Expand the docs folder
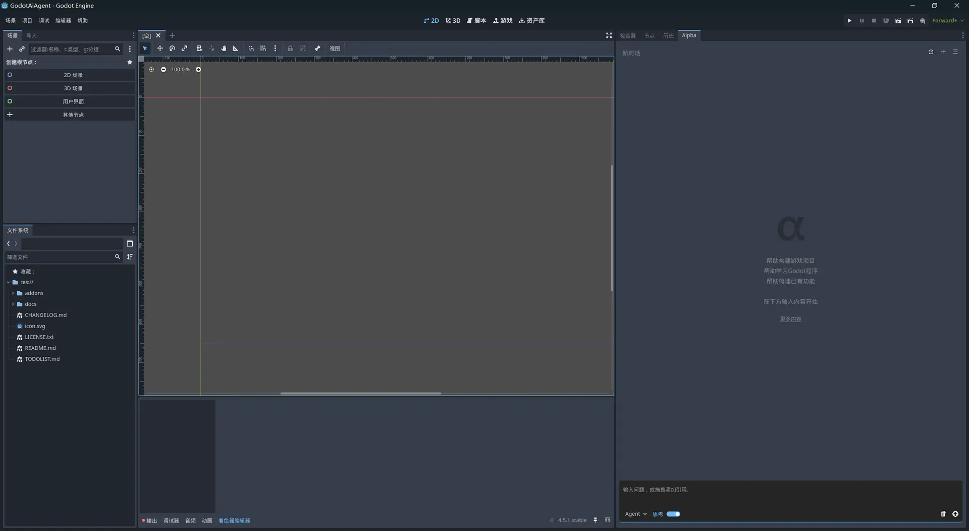The width and height of the screenshot is (969, 531). tap(13, 304)
